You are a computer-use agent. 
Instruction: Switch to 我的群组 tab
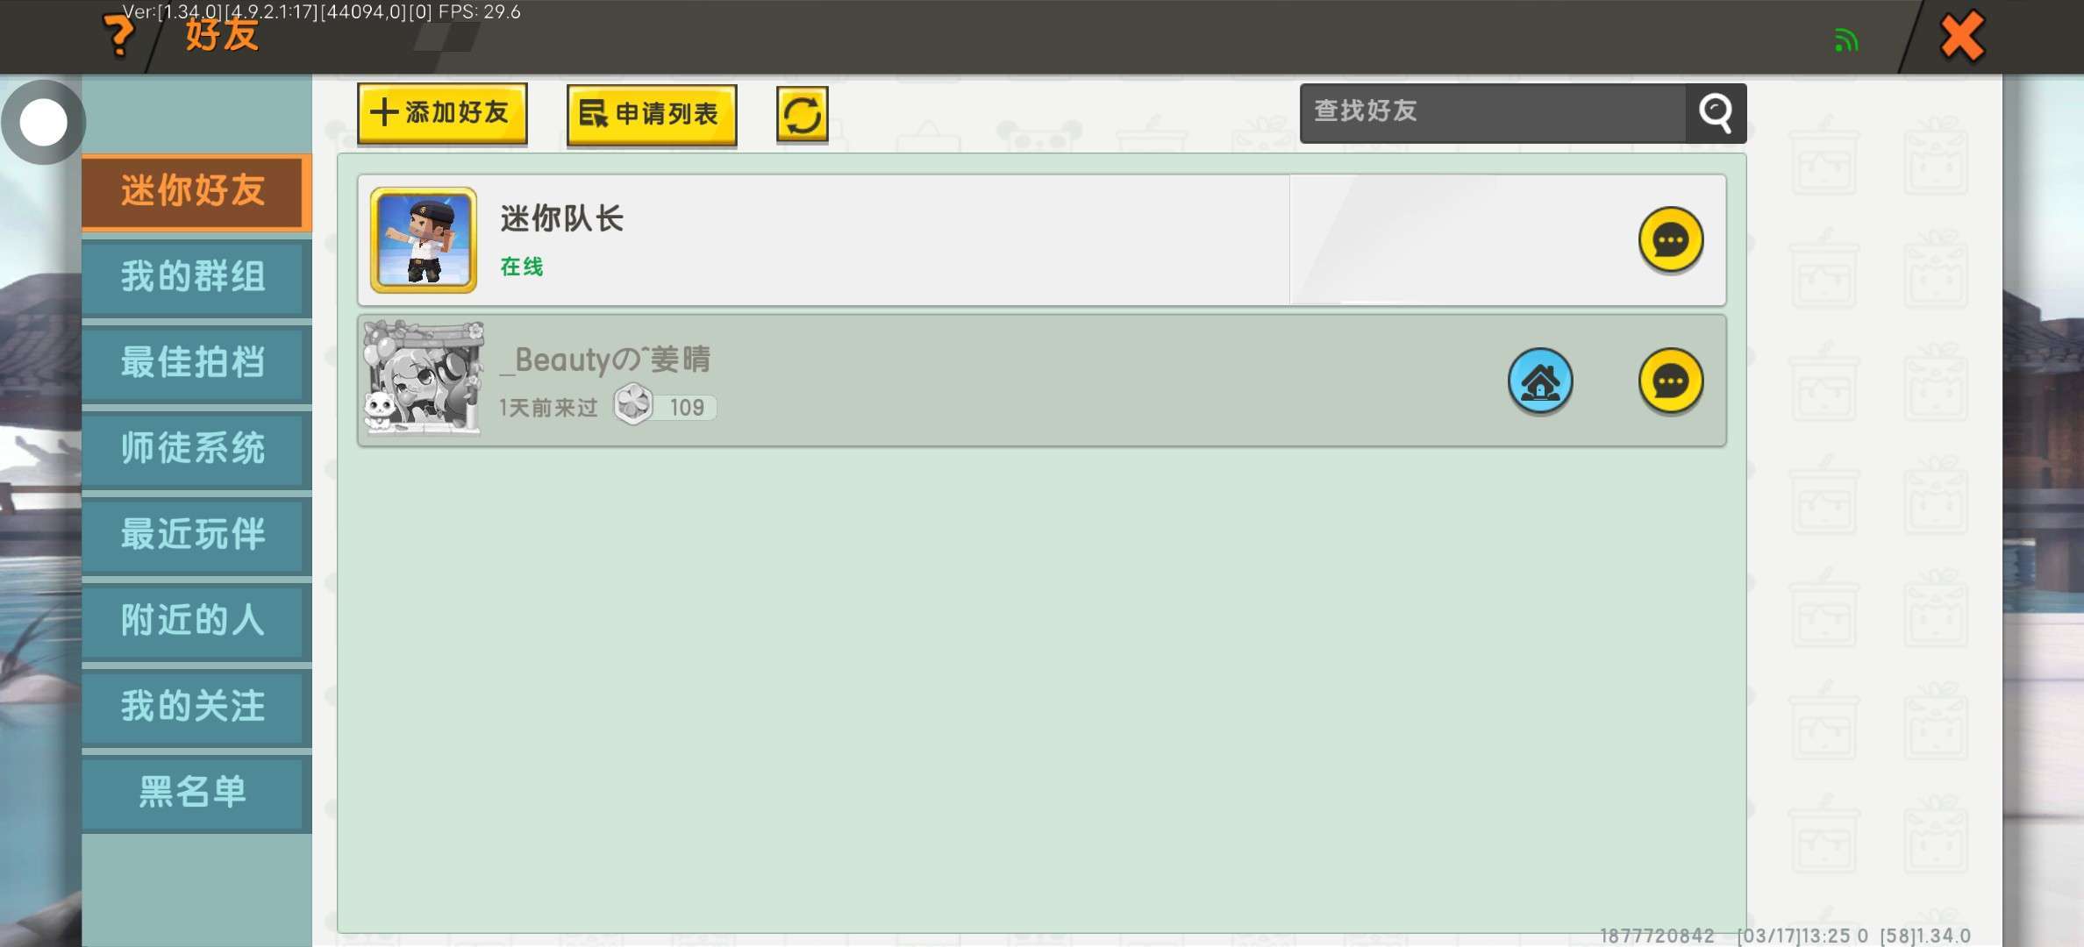coord(196,278)
